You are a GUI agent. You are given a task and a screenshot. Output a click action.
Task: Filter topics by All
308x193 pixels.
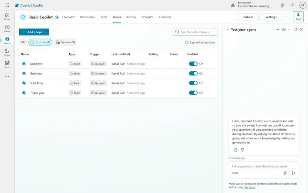pyautogui.click(x=23, y=42)
